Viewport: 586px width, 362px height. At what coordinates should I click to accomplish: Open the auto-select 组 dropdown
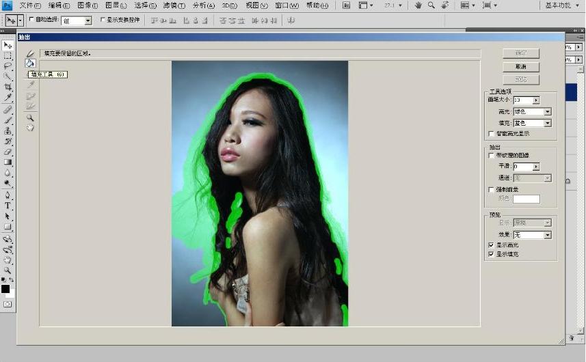(x=88, y=21)
